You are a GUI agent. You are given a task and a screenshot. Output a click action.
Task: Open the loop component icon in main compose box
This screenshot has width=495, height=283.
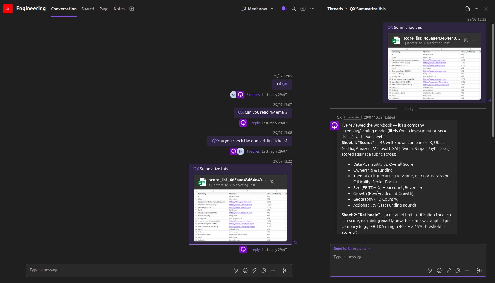(x=264, y=270)
